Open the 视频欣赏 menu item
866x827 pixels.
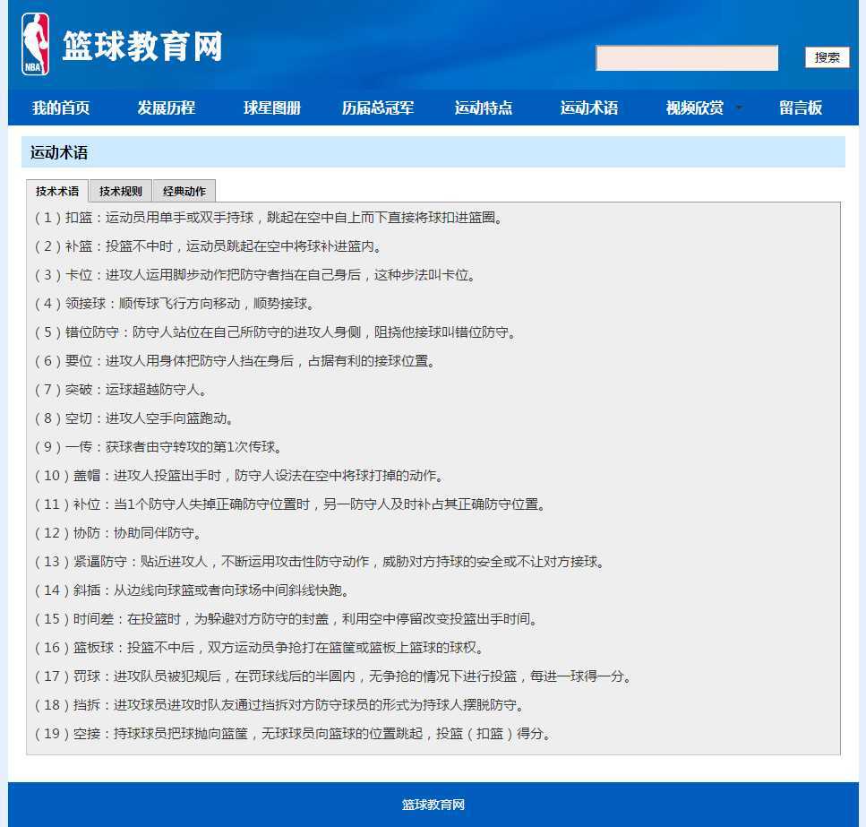pos(694,108)
